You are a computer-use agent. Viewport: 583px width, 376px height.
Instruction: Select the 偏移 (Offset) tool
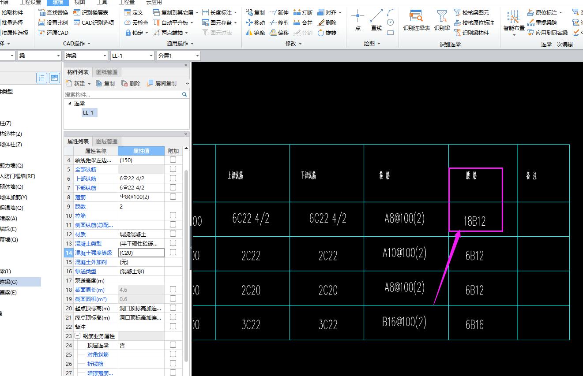(x=279, y=33)
